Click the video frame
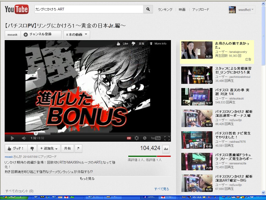Viewport: 266px width, 200px height. pos(88,86)
